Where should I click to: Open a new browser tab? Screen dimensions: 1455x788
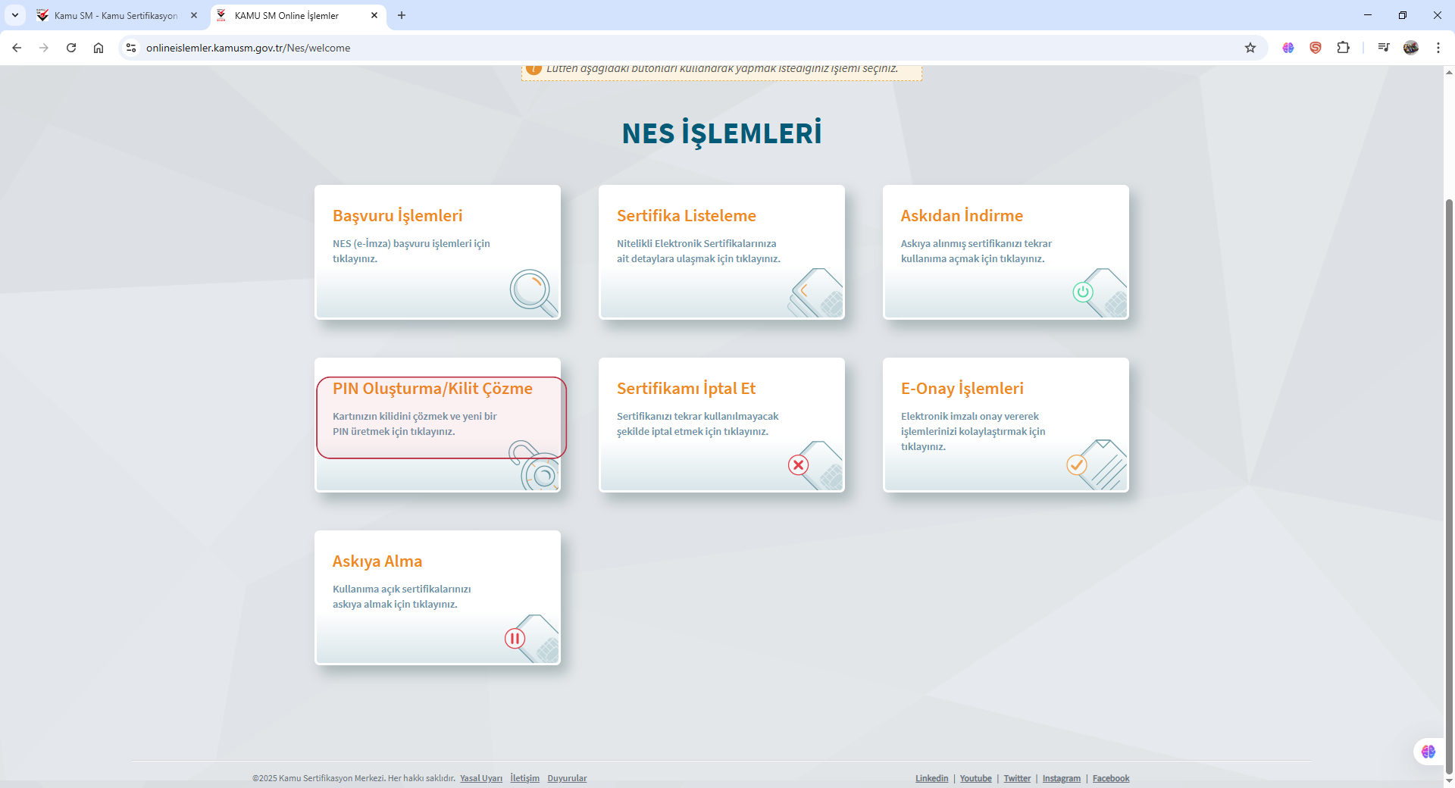click(x=402, y=15)
